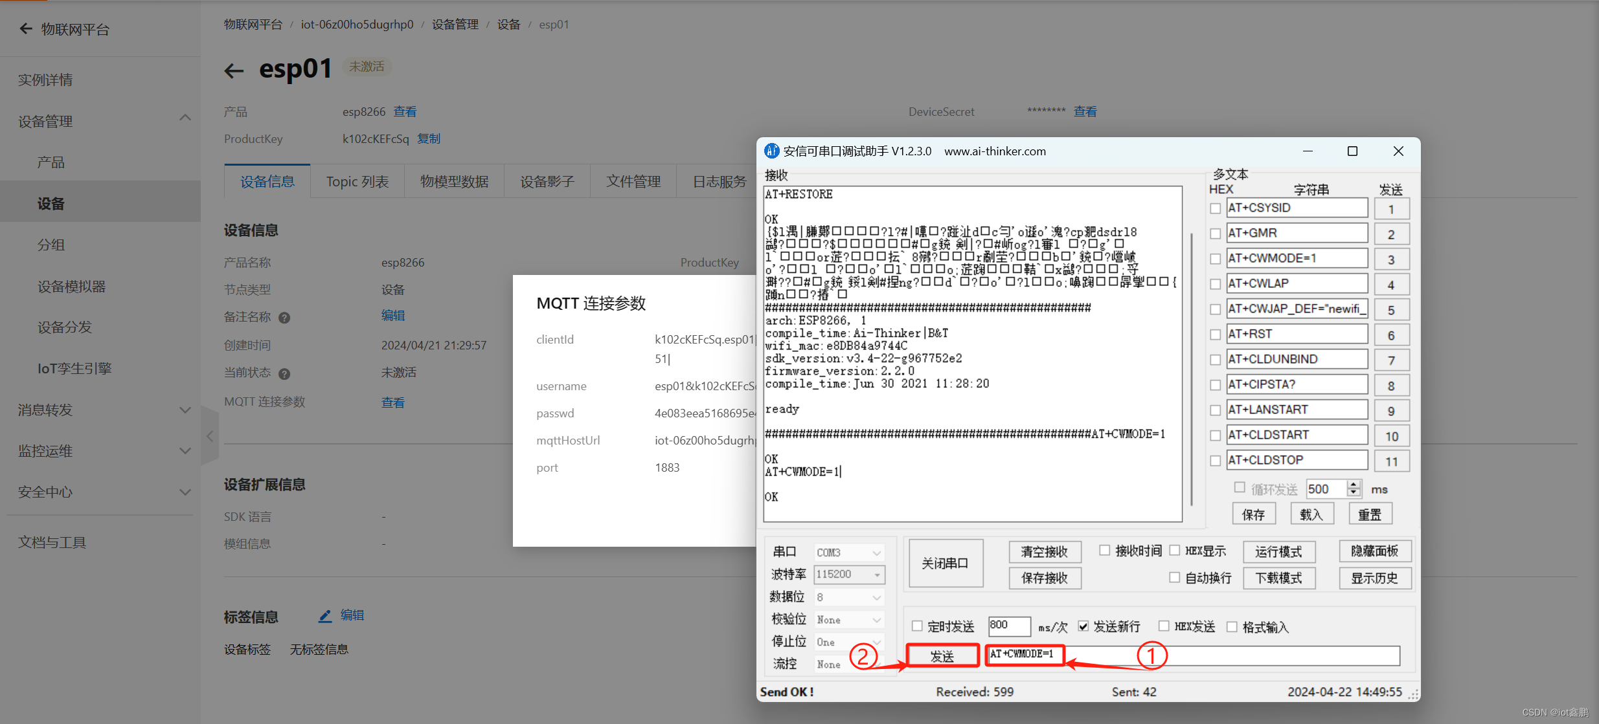
Task: Collapse the 设备管理 sidebar section
Action: point(185,118)
